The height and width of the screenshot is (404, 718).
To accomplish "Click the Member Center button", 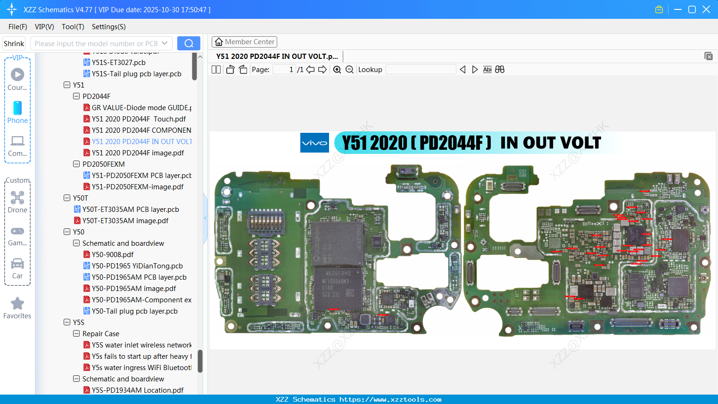I will (244, 41).
